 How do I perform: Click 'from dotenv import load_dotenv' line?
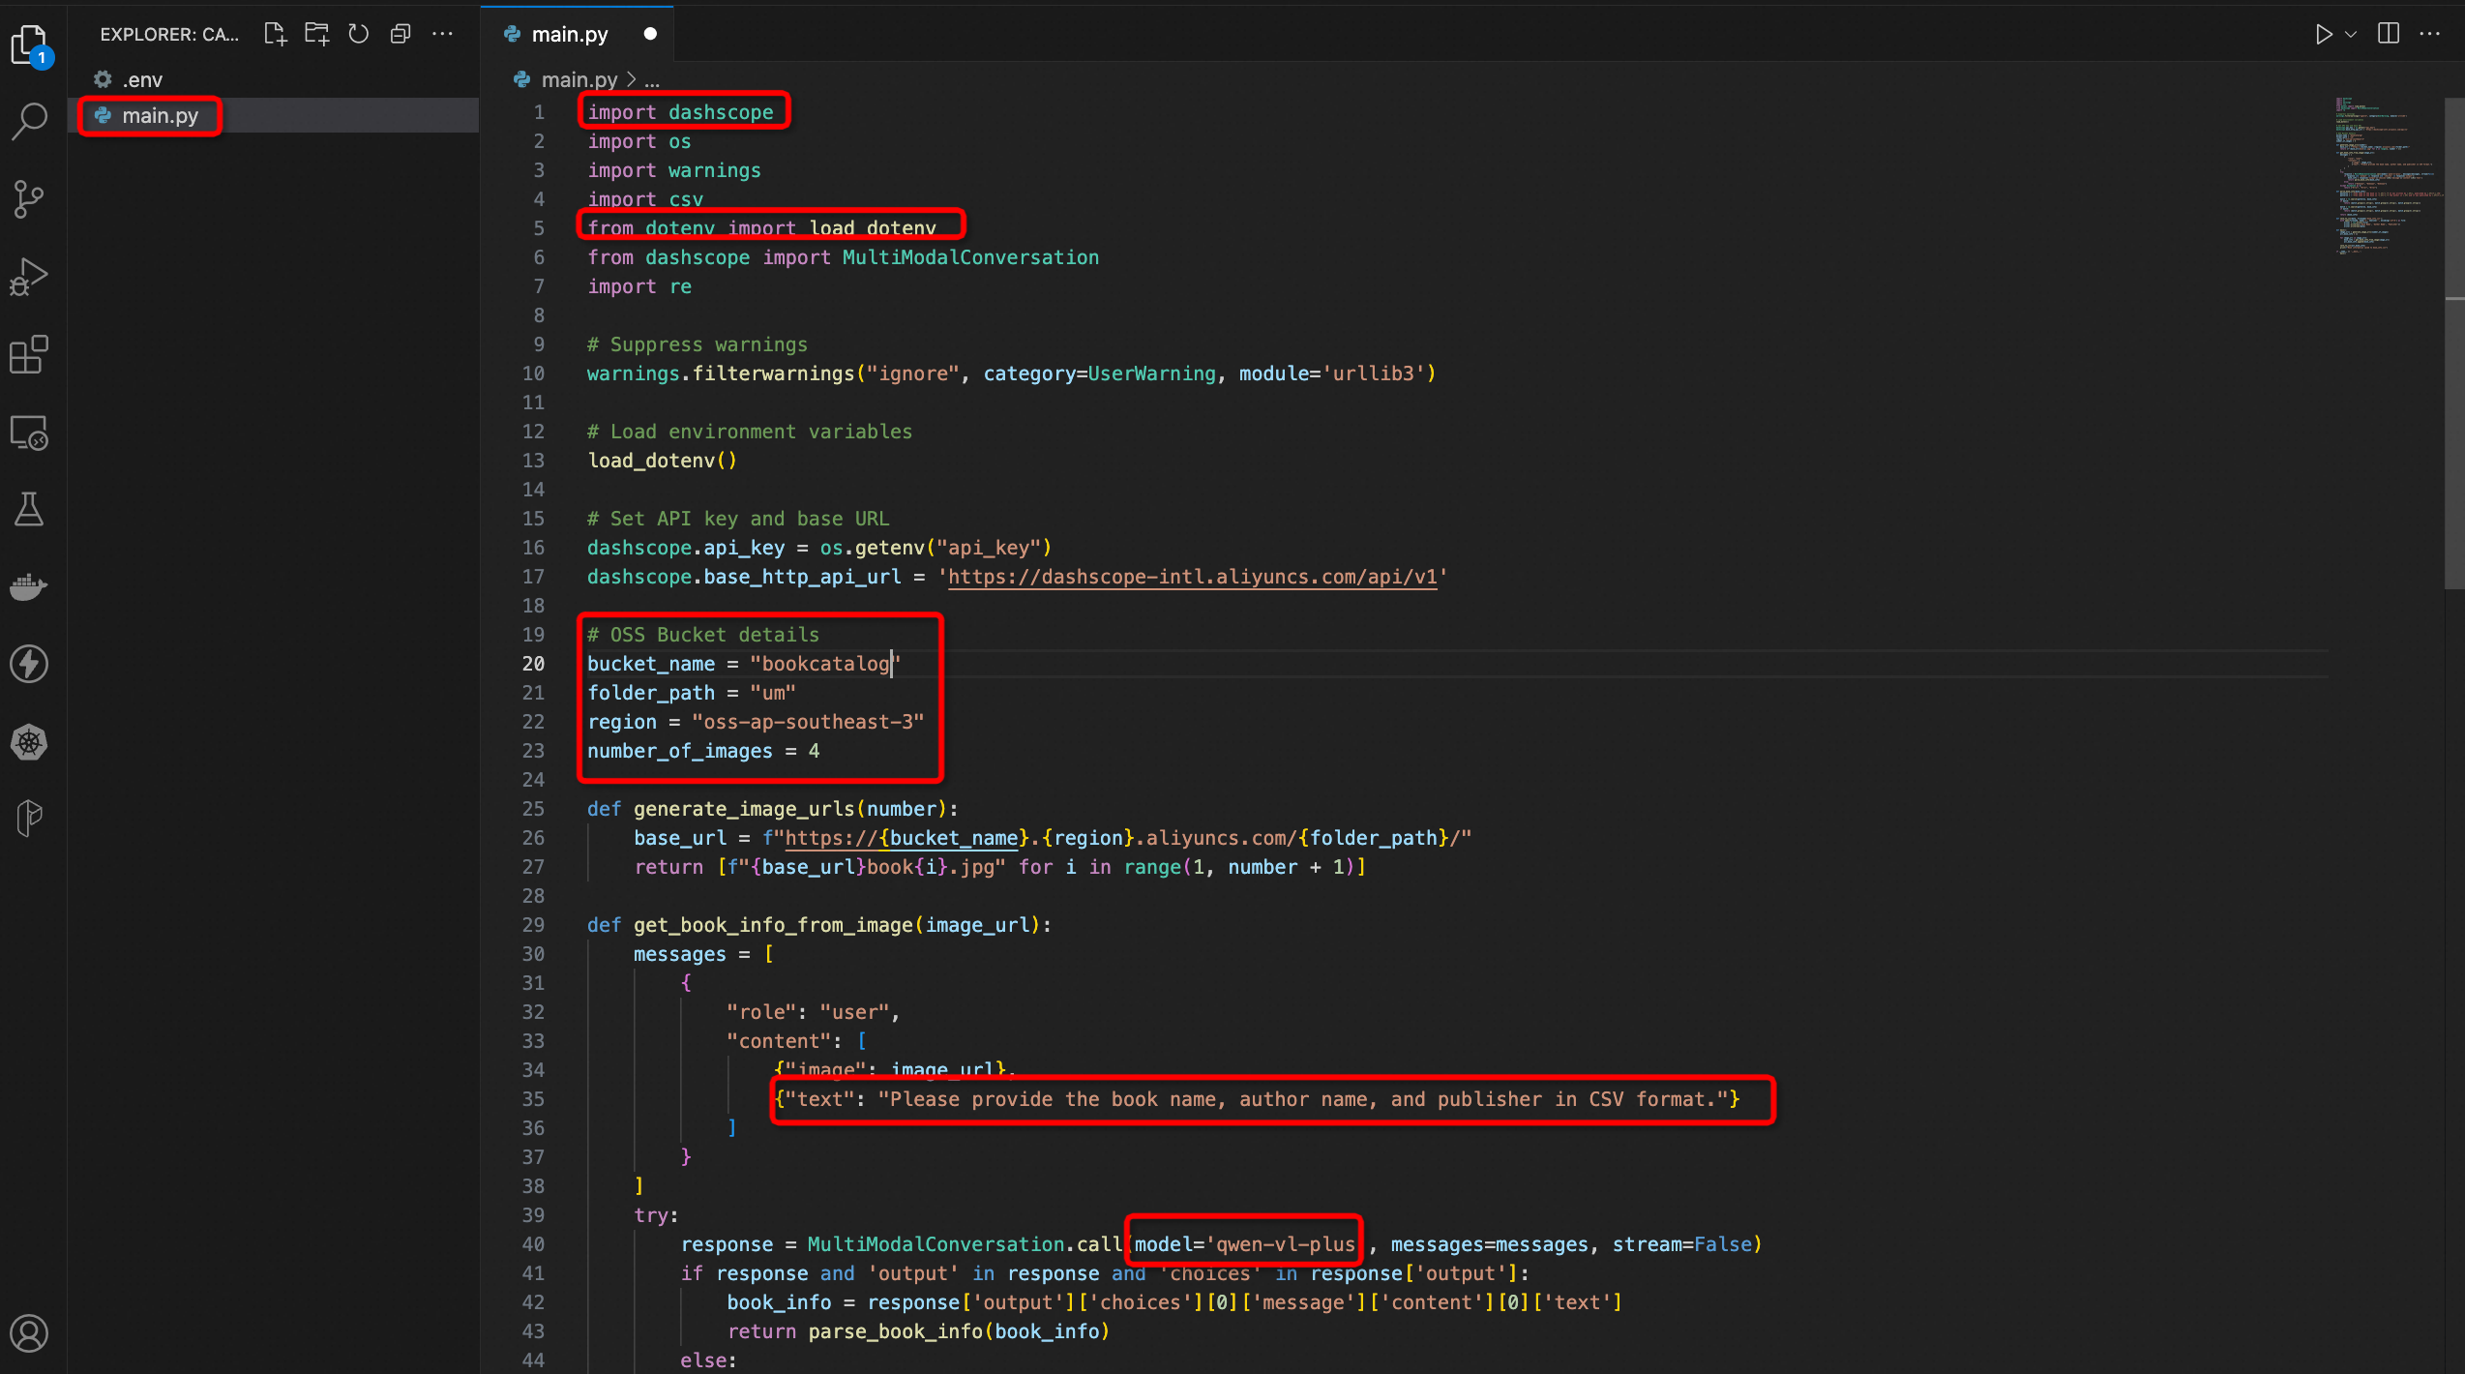coord(761,228)
